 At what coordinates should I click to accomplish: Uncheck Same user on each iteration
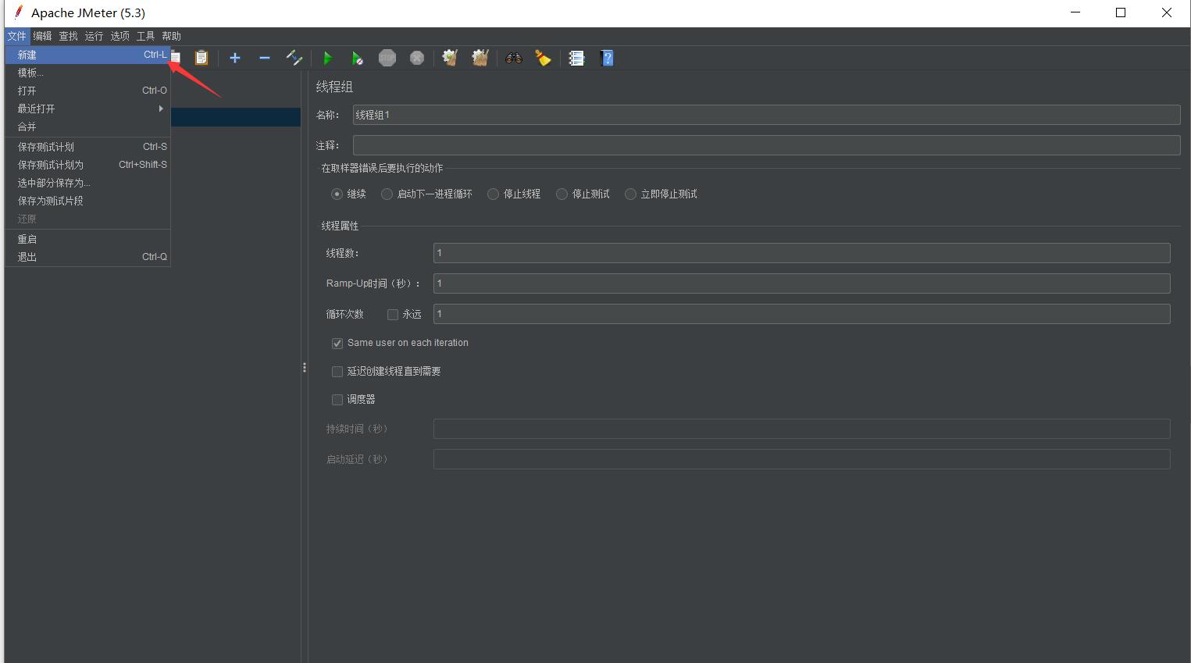coord(337,344)
